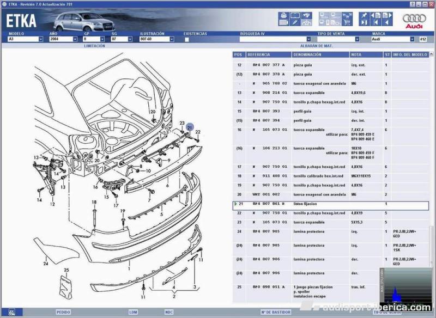The width and height of the screenshot is (436, 318).
Task: Go to next illustration page icon
Action: pos(387,15)
